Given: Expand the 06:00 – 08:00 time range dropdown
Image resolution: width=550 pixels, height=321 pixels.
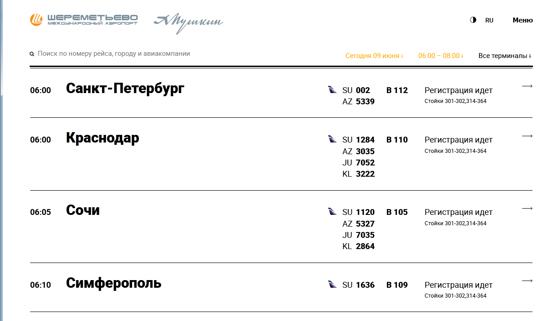Looking at the screenshot, I should pyautogui.click(x=440, y=56).
